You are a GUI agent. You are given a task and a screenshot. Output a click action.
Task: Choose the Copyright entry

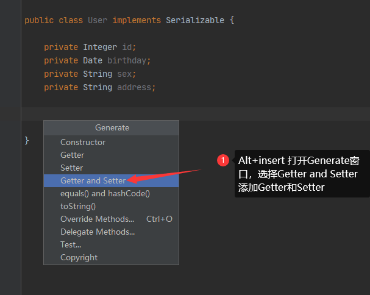click(x=79, y=257)
